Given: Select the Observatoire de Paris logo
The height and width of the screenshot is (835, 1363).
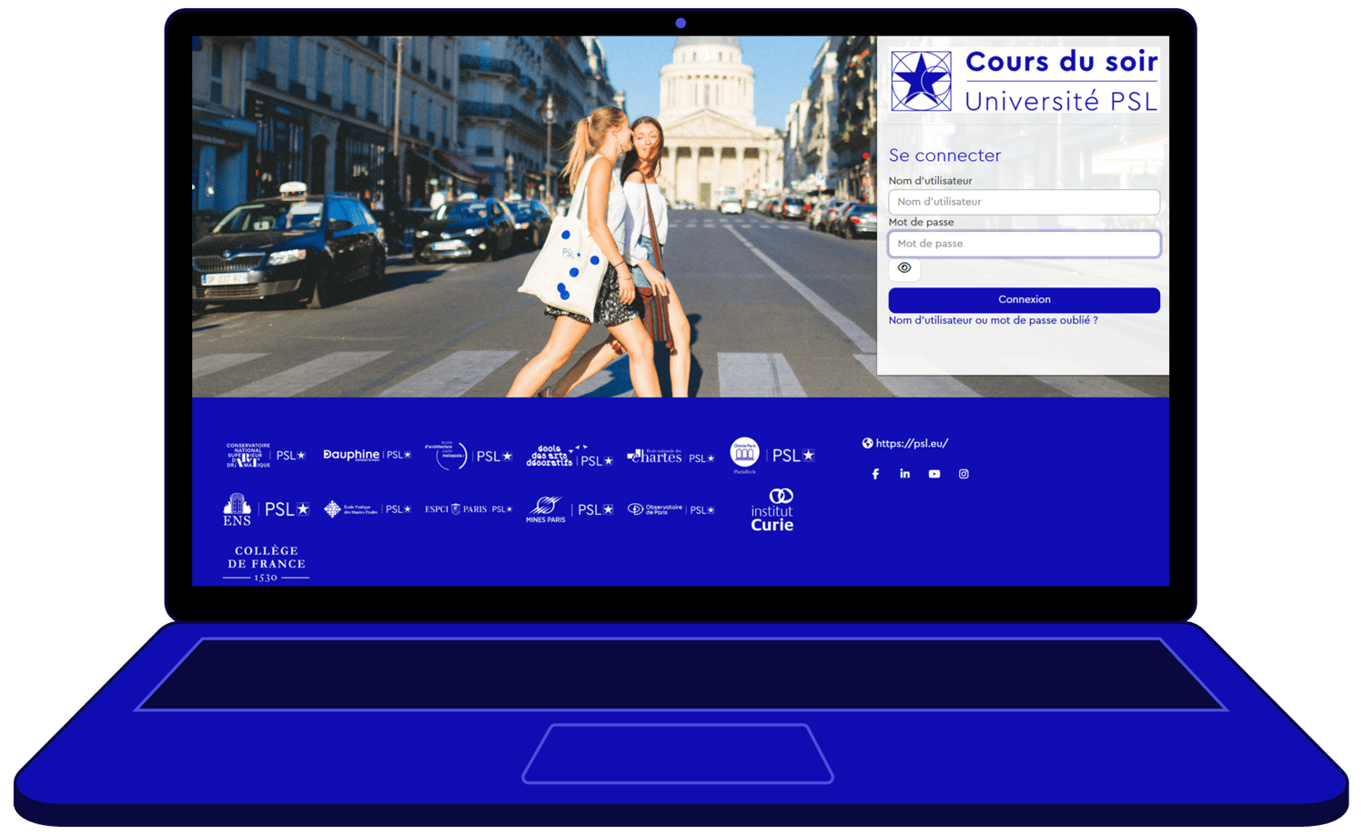Looking at the screenshot, I should point(669,509).
